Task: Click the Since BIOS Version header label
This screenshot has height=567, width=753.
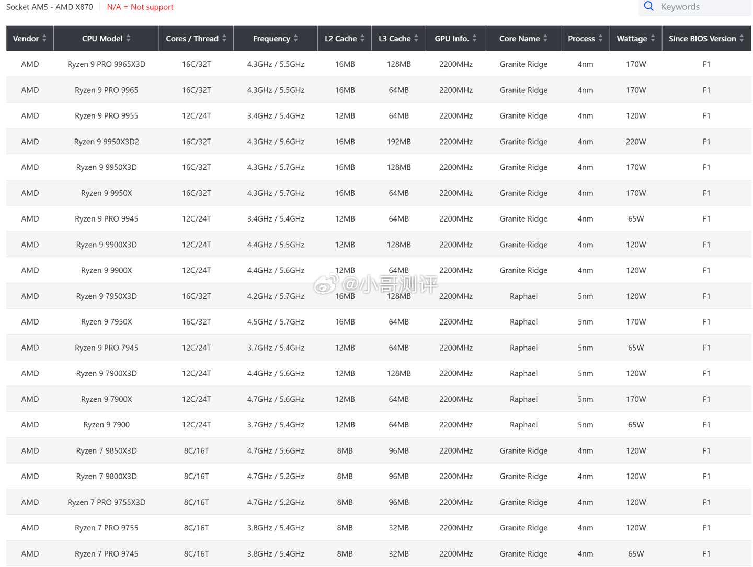Action: 702,39
